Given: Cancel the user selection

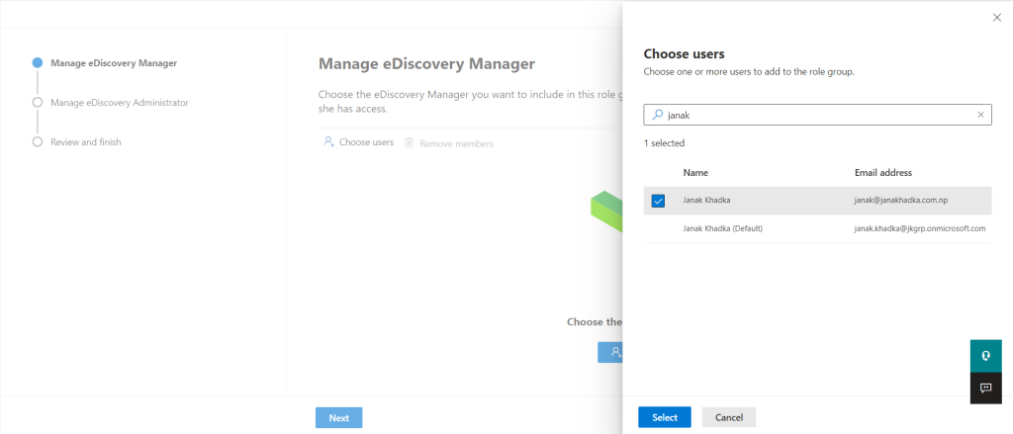Looking at the screenshot, I should coord(729,417).
